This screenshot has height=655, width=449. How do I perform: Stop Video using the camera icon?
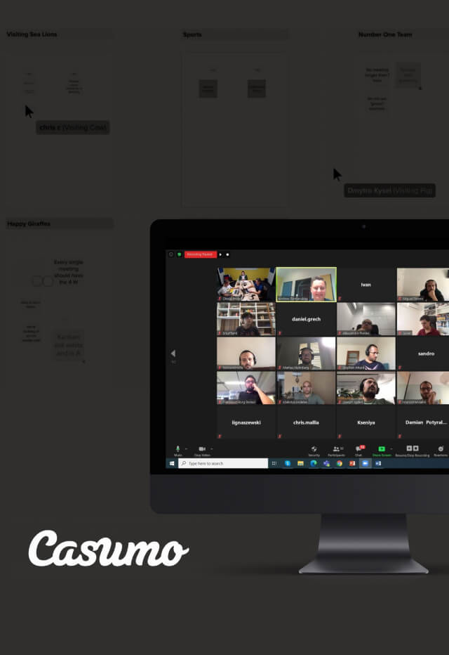[x=201, y=448]
